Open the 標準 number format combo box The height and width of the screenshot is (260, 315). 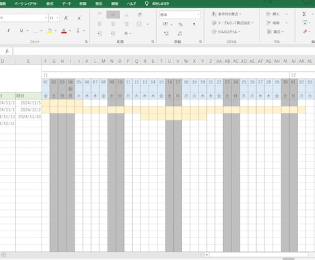[180, 14]
